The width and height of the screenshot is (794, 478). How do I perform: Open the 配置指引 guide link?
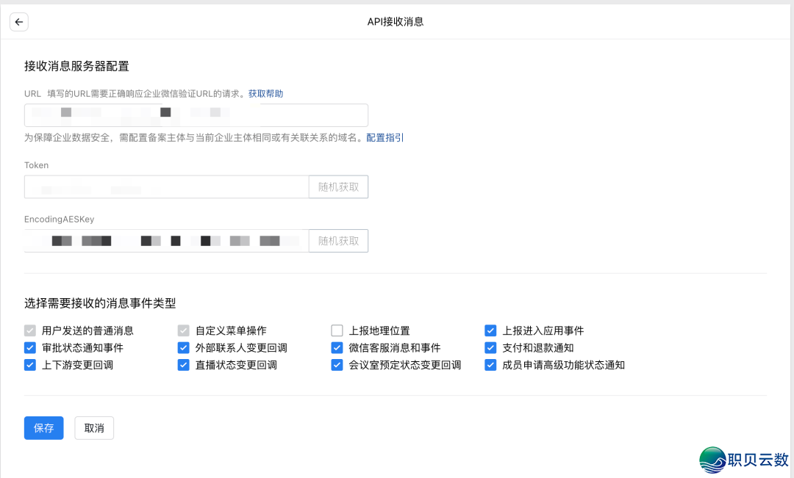click(x=385, y=138)
